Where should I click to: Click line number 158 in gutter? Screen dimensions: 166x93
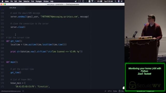click(2, 41)
